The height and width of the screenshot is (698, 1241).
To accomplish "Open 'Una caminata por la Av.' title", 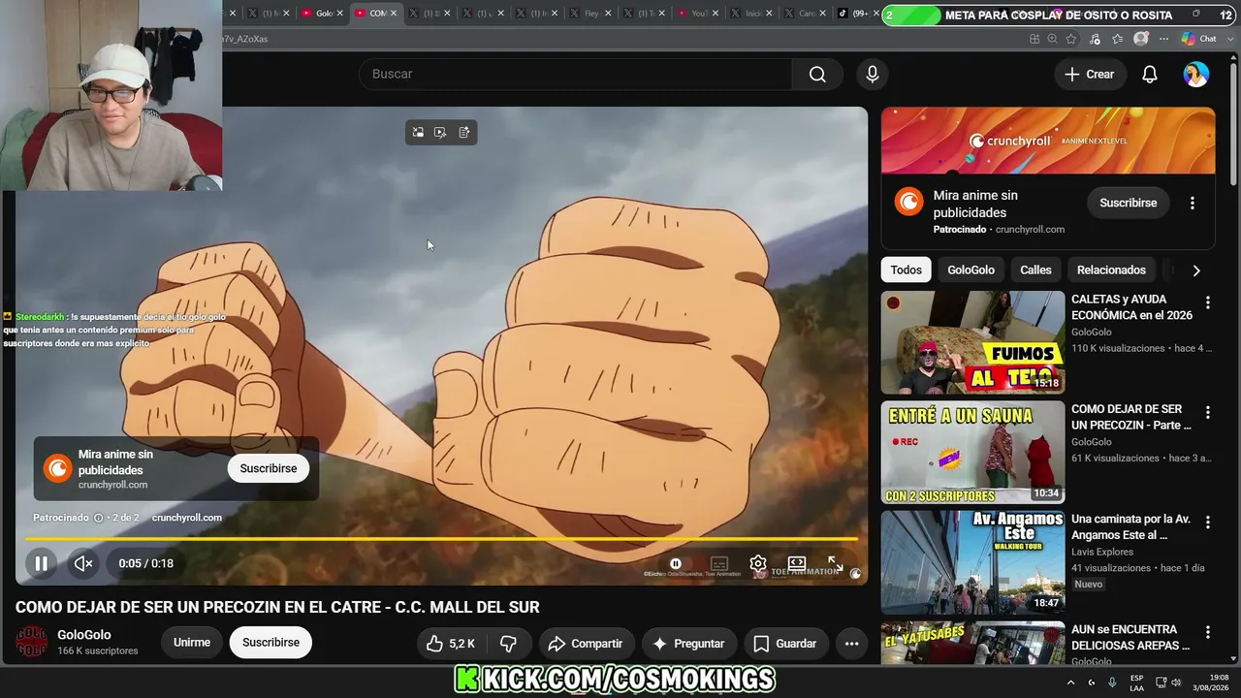I will point(1130,527).
